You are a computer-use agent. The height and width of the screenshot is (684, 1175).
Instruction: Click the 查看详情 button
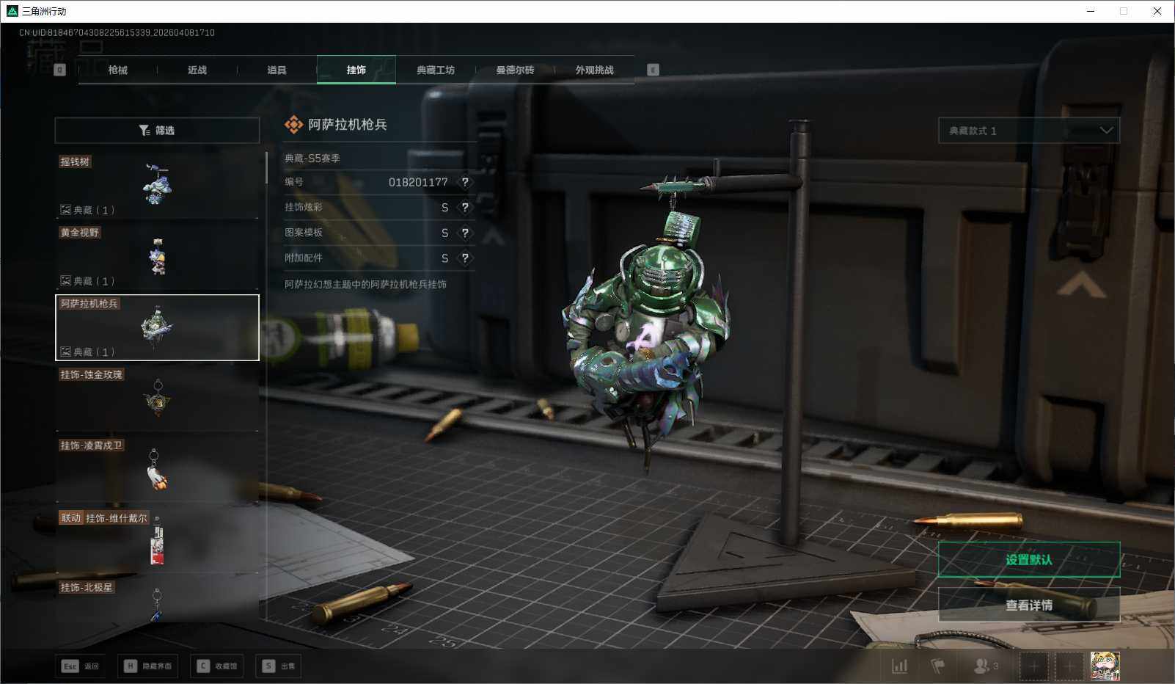tap(1028, 605)
